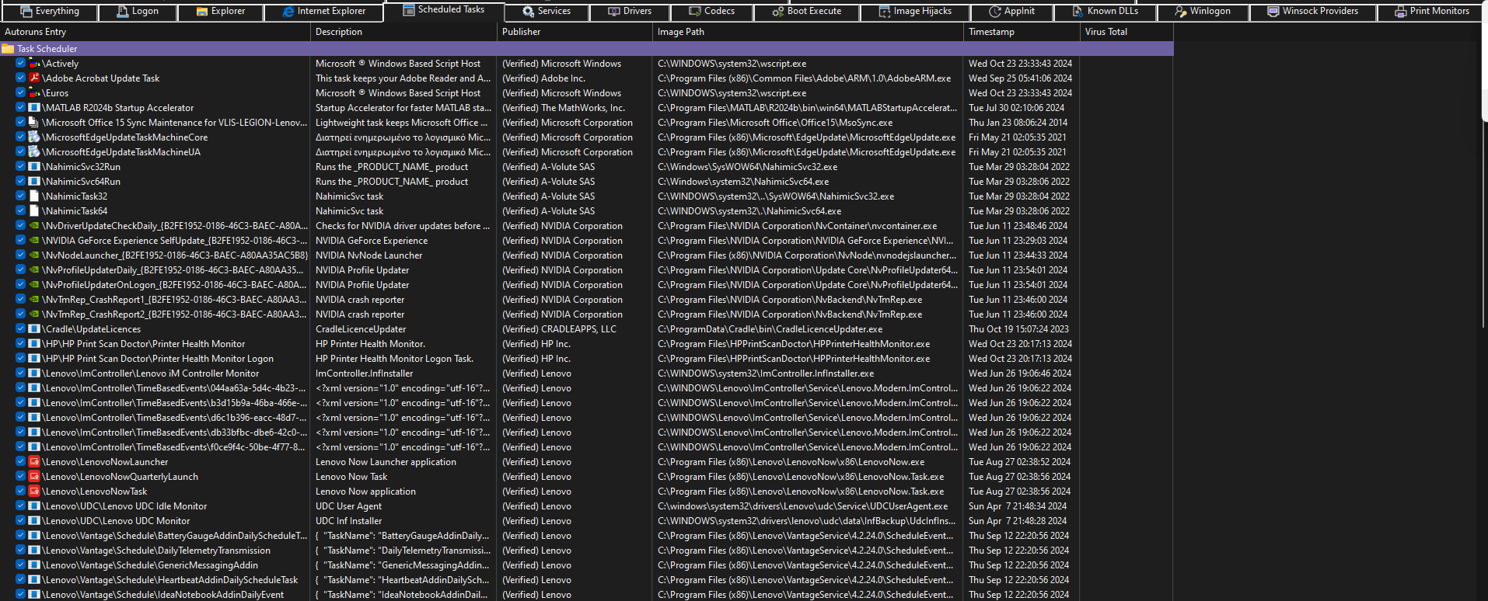Click the Print Monitors printer icon
1488x601 pixels.
point(1401,12)
